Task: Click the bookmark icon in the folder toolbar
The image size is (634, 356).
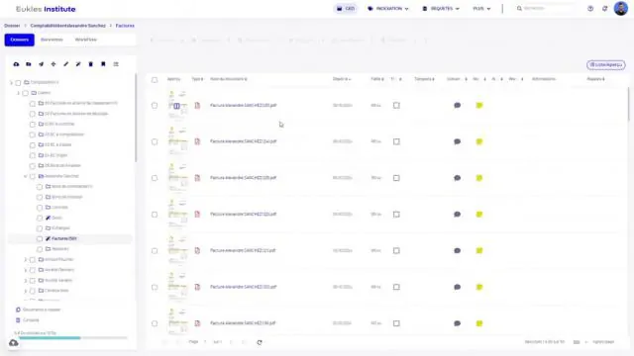Action: 103,64
